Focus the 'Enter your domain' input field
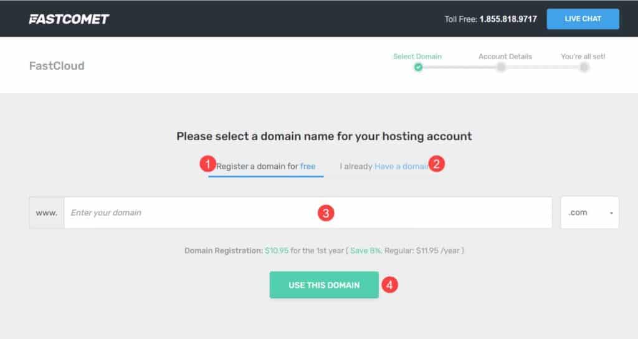The height and width of the screenshot is (339, 638). tap(308, 213)
